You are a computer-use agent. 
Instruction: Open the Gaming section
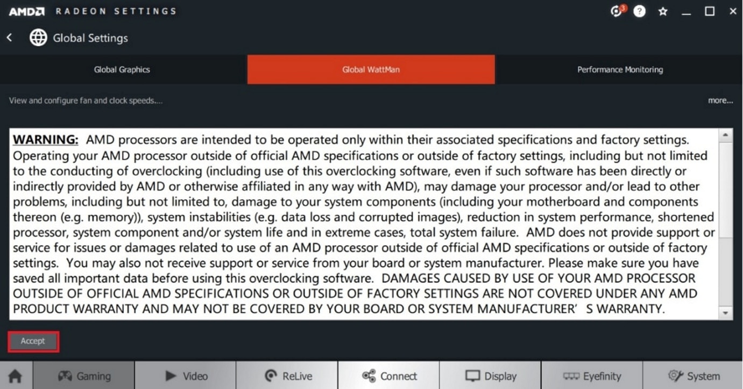[x=83, y=376]
